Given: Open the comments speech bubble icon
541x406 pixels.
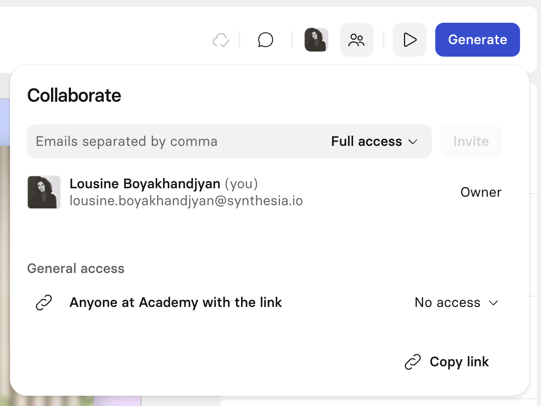Looking at the screenshot, I should point(266,40).
